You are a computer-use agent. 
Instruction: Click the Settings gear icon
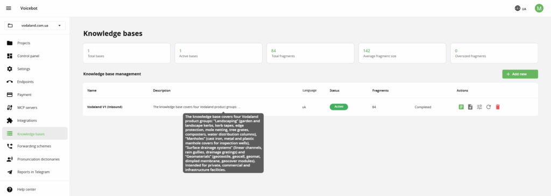(10, 69)
